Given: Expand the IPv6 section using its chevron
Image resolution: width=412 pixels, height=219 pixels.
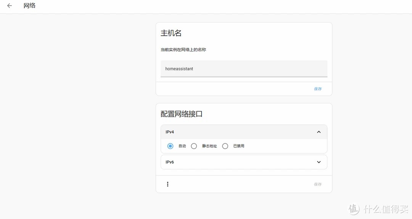Looking at the screenshot, I should [x=319, y=162].
